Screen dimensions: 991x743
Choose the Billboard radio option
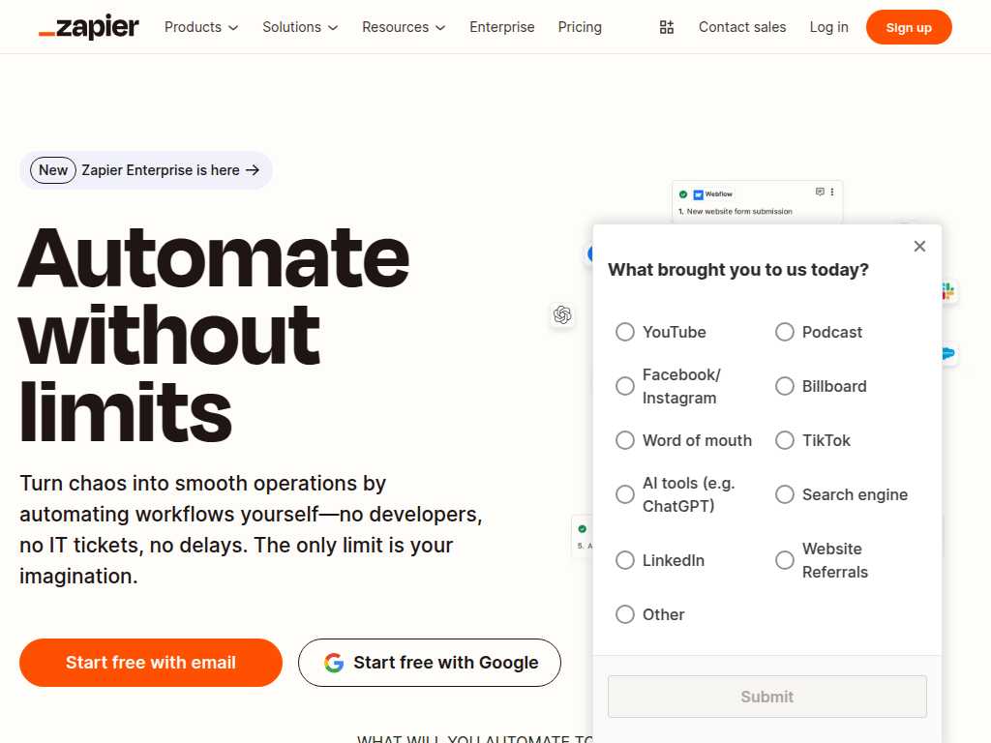point(784,386)
